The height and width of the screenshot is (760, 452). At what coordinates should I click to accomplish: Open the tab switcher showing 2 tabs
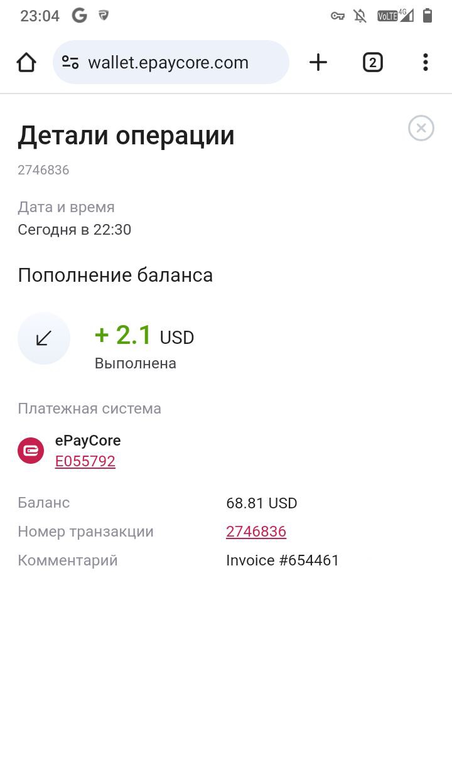pyautogui.click(x=373, y=62)
